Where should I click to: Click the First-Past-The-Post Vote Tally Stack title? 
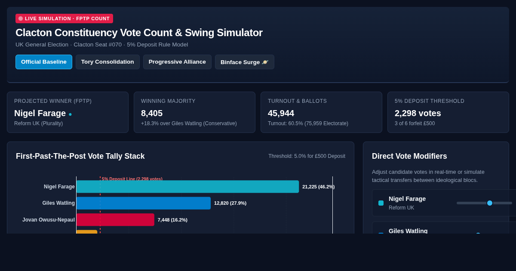coord(80,156)
